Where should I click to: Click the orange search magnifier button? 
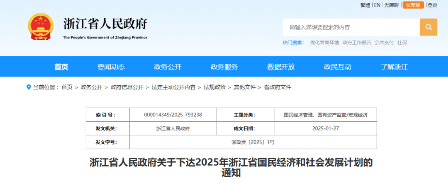coord(429,27)
